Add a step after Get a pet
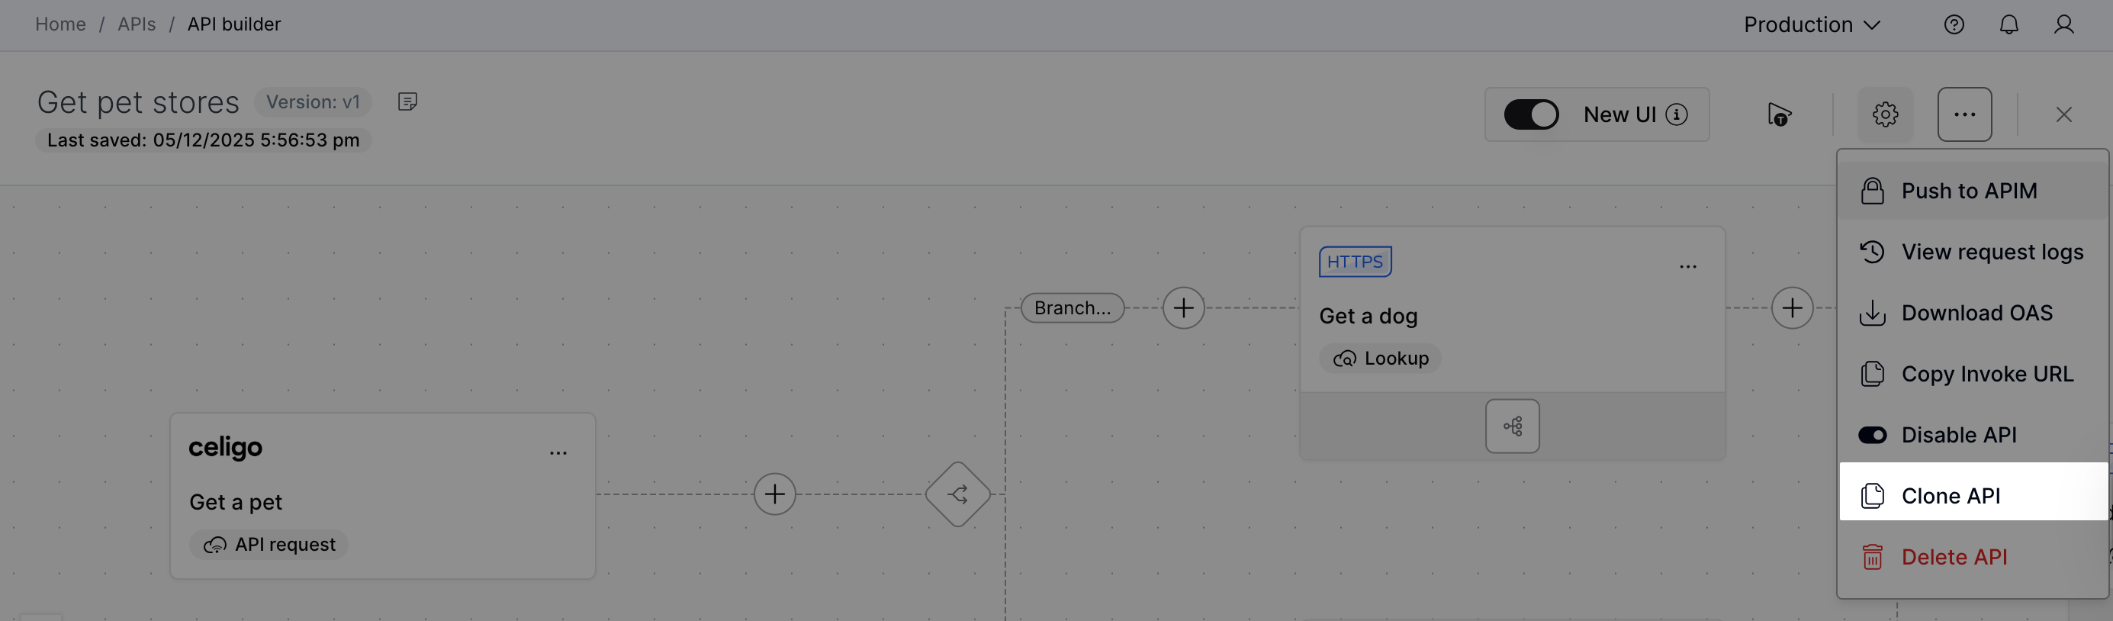Viewport: 2113px width, 621px height. (x=774, y=494)
